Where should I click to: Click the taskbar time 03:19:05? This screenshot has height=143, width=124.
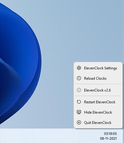click(110, 134)
